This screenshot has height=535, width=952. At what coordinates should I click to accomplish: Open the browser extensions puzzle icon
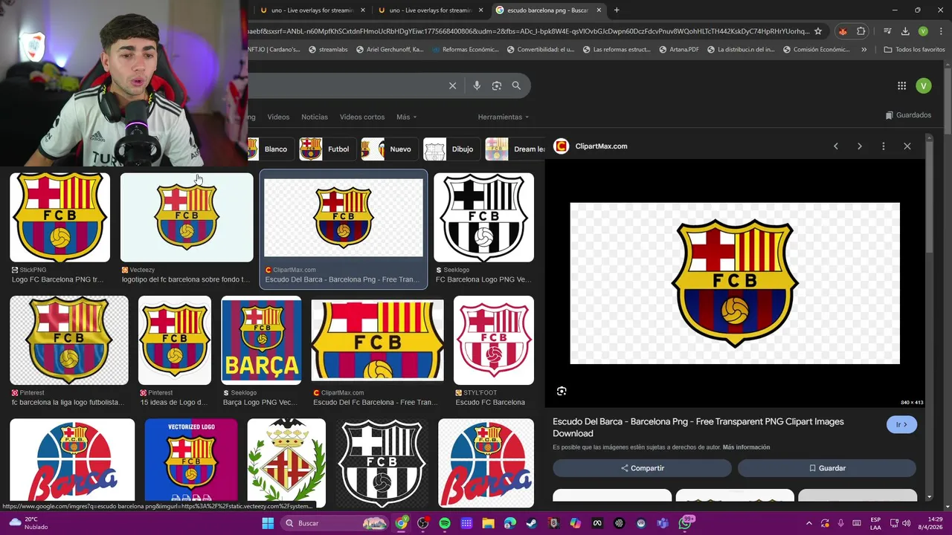point(861,31)
